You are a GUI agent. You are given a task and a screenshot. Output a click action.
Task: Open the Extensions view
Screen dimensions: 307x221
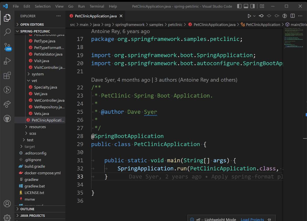click(7, 76)
